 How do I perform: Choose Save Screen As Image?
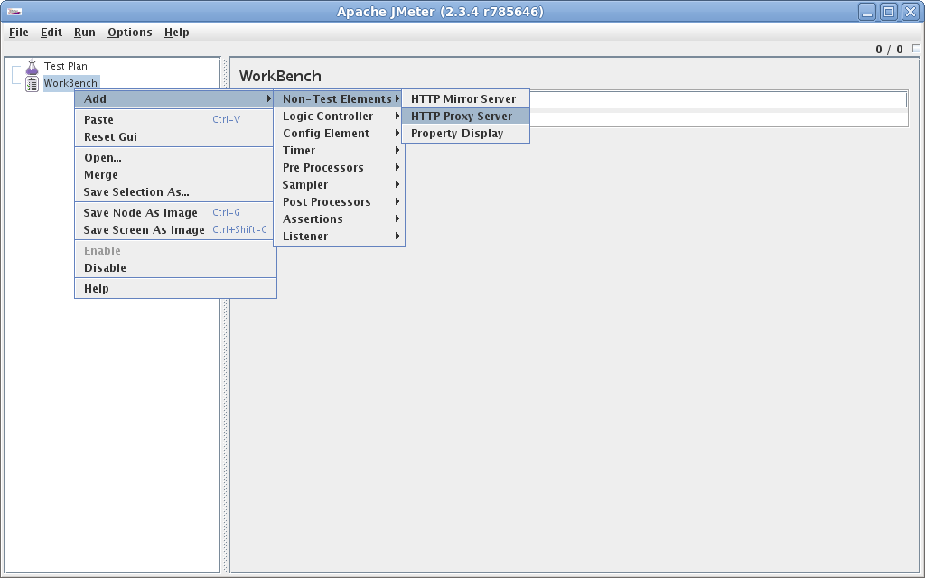coord(175,230)
